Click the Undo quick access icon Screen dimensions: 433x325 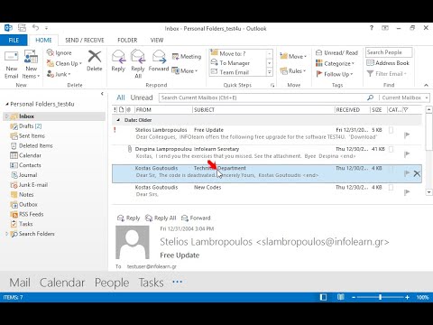coord(35,28)
